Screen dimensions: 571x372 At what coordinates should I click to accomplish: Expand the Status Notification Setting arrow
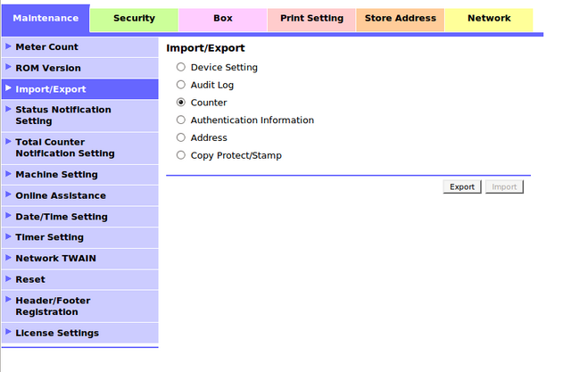pos(8,109)
